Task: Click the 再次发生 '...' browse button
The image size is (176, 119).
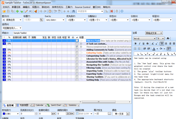Action: click(109, 114)
